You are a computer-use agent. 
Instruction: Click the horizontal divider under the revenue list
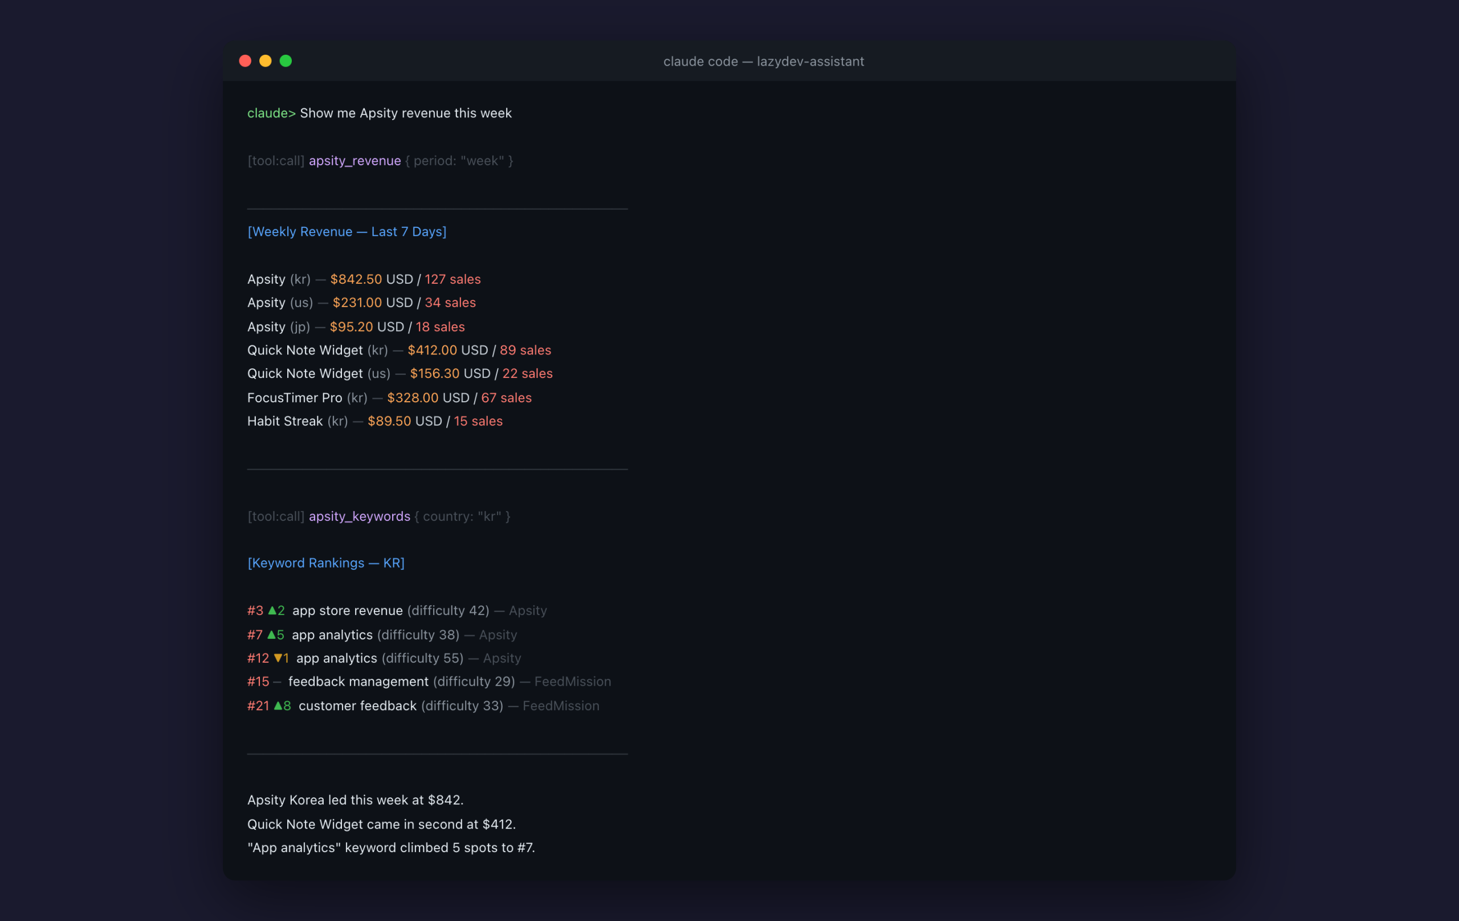(436, 468)
